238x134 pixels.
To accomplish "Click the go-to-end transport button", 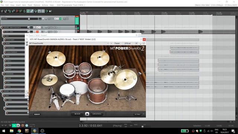I will pyautogui.click(x=6, y=125).
